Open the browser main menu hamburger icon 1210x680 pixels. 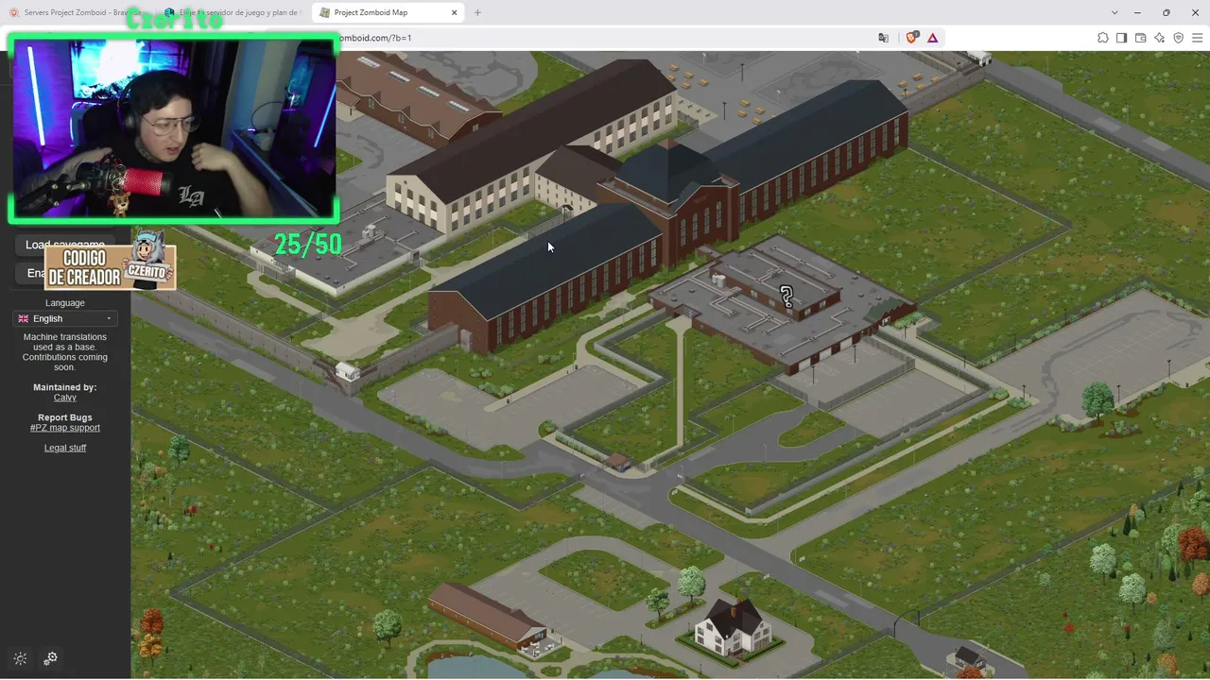coord(1198,38)
